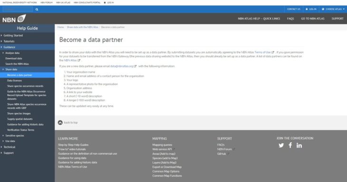Viewport: 347px width, 182px height.
Task: Click the Terms of Use link
Action: tap(262, 52)
